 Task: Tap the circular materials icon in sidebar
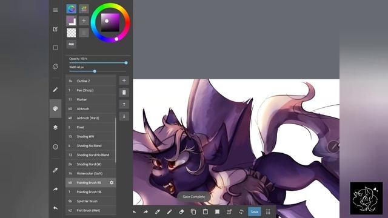click(x=55, y=147)
